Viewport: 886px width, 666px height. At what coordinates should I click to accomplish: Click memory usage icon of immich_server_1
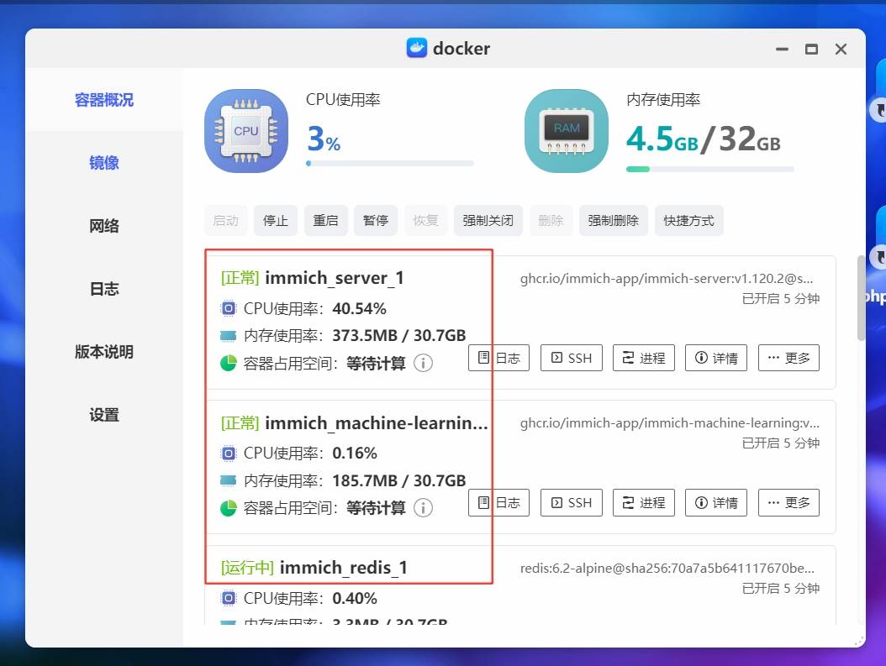(x=228, y=336)
